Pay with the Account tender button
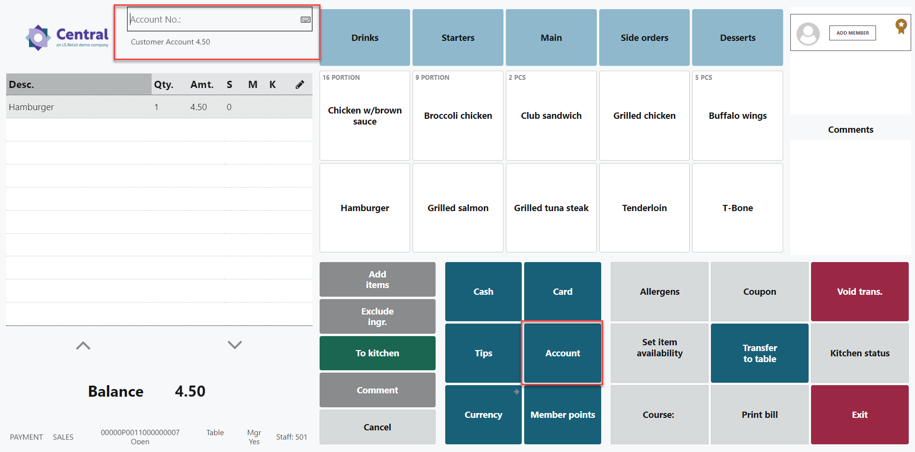 (x=562, y=353)
